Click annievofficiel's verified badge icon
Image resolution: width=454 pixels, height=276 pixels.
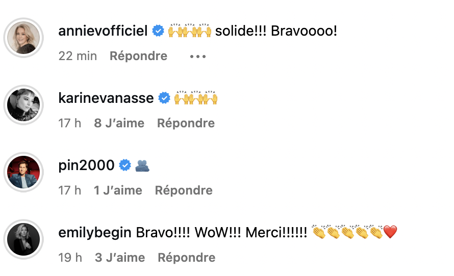pyautogui.click(x=158, y=32)
